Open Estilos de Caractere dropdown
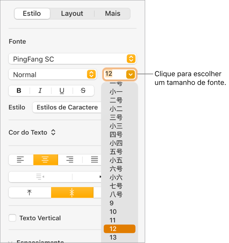The image size is (229, 243). pos(67,107)
